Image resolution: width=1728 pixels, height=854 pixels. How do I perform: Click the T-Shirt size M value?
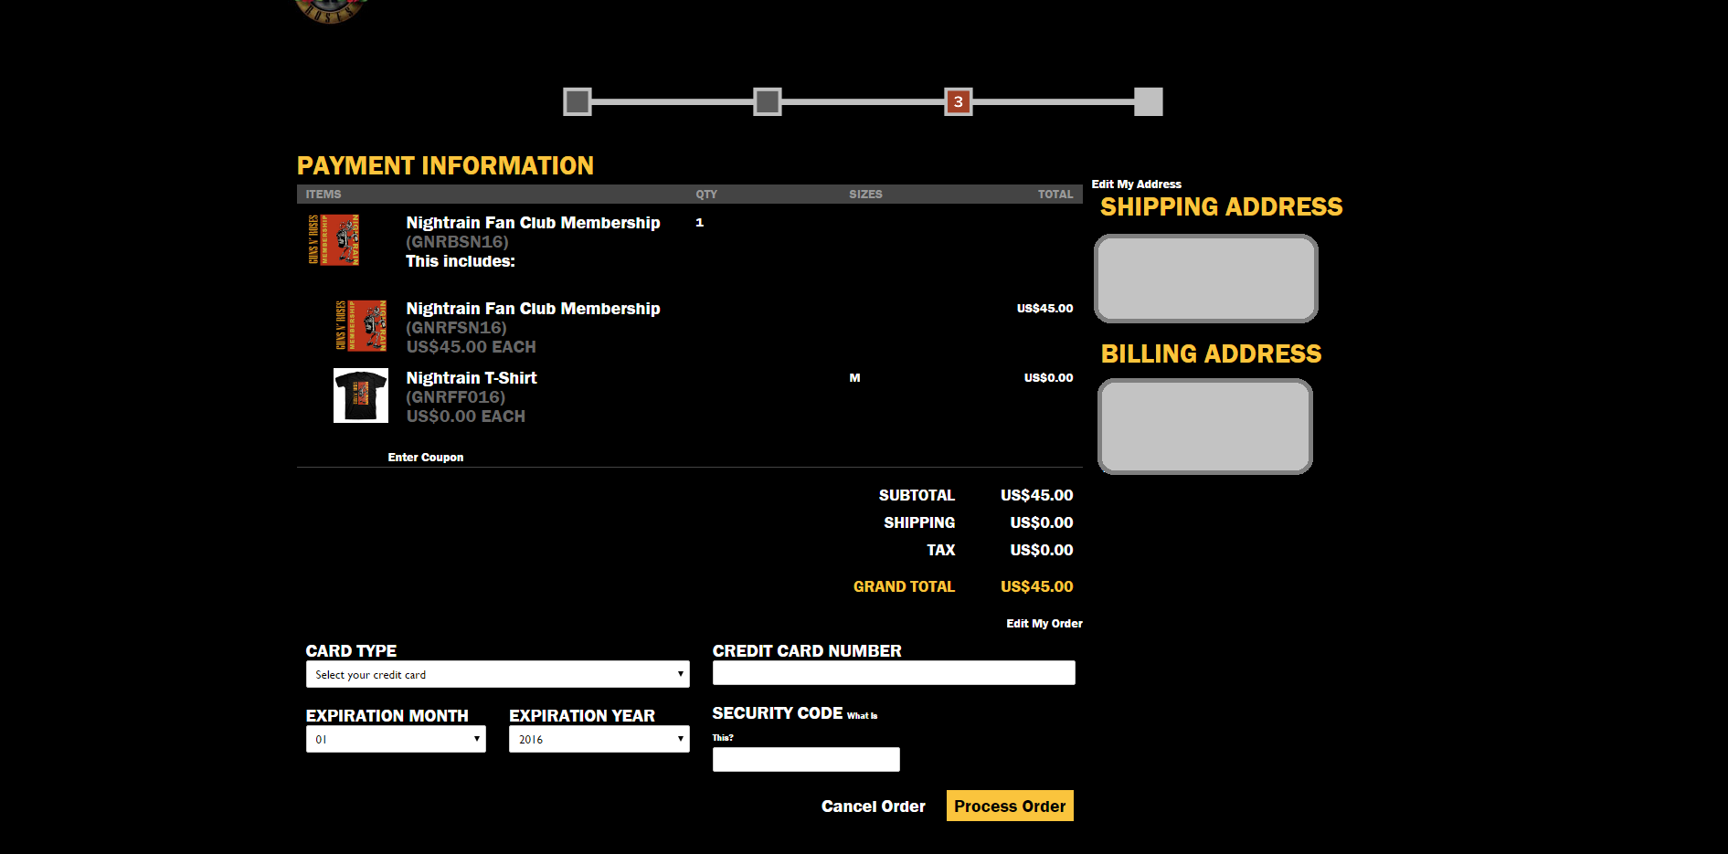(855, 378)
